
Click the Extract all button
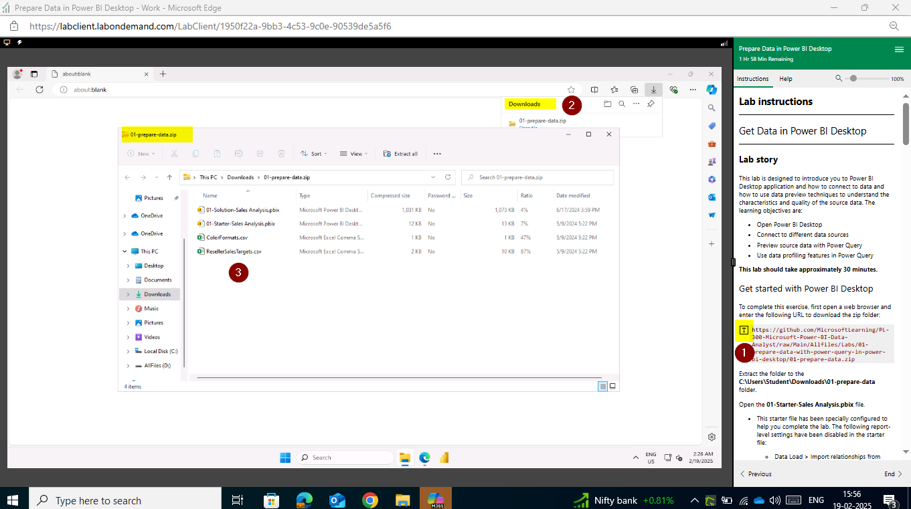tap(401, 154)
